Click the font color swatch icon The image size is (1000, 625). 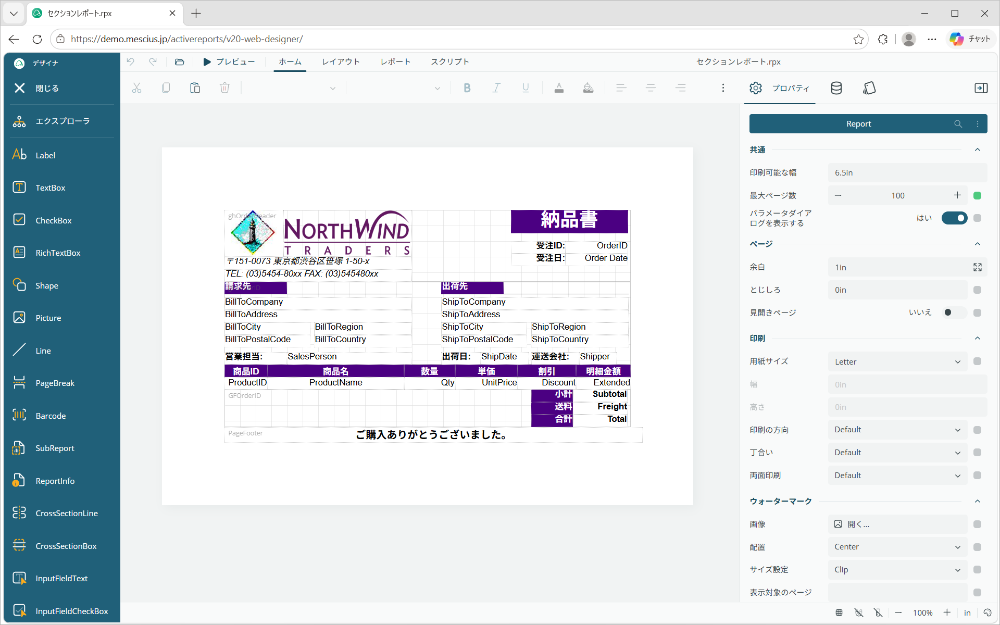559,88
